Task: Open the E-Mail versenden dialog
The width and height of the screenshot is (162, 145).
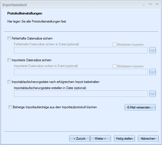Action: point(140,107)
